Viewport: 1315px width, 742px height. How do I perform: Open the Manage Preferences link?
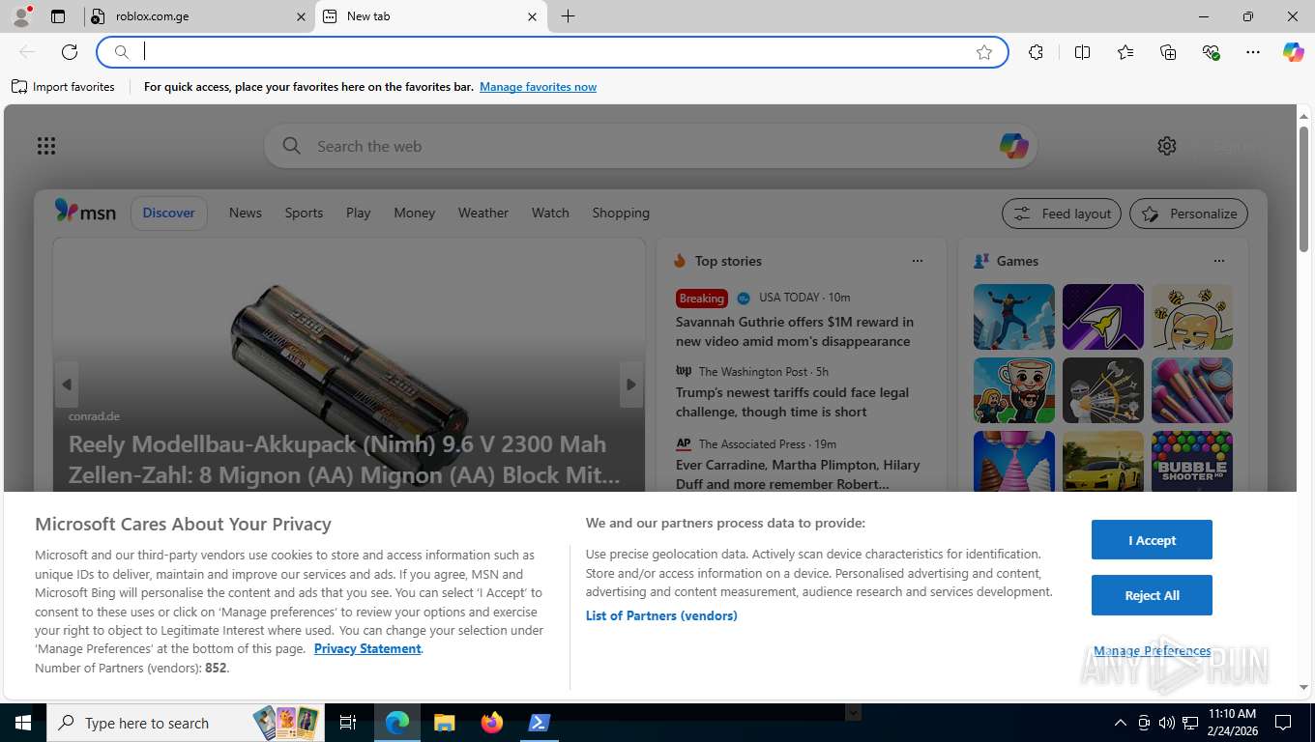[1152, 651]
